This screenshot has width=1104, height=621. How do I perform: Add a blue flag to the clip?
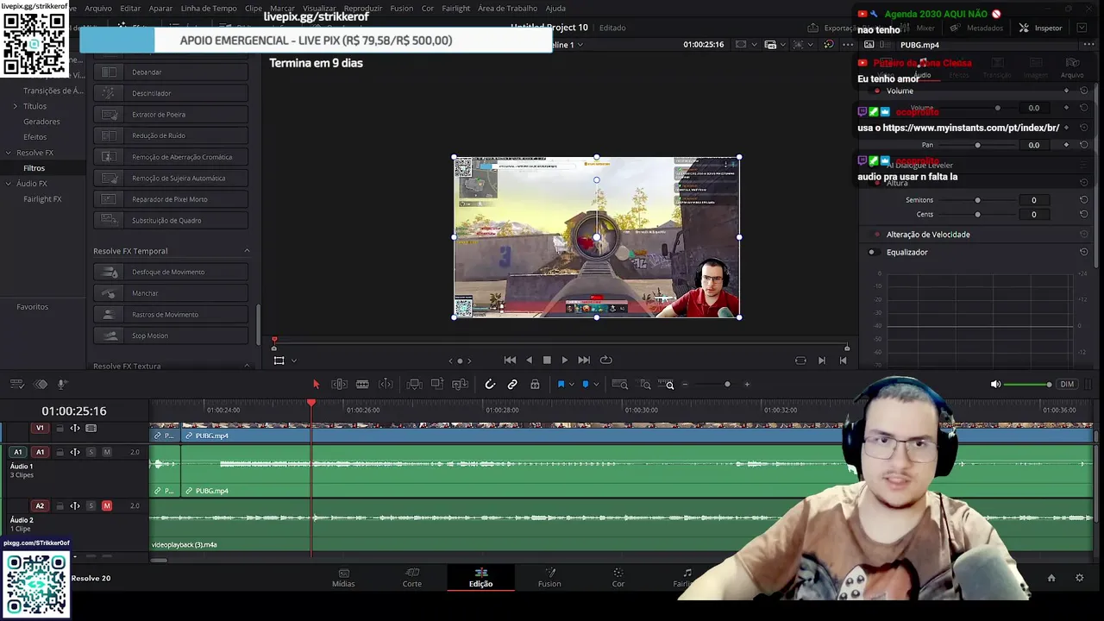(561, 385)
